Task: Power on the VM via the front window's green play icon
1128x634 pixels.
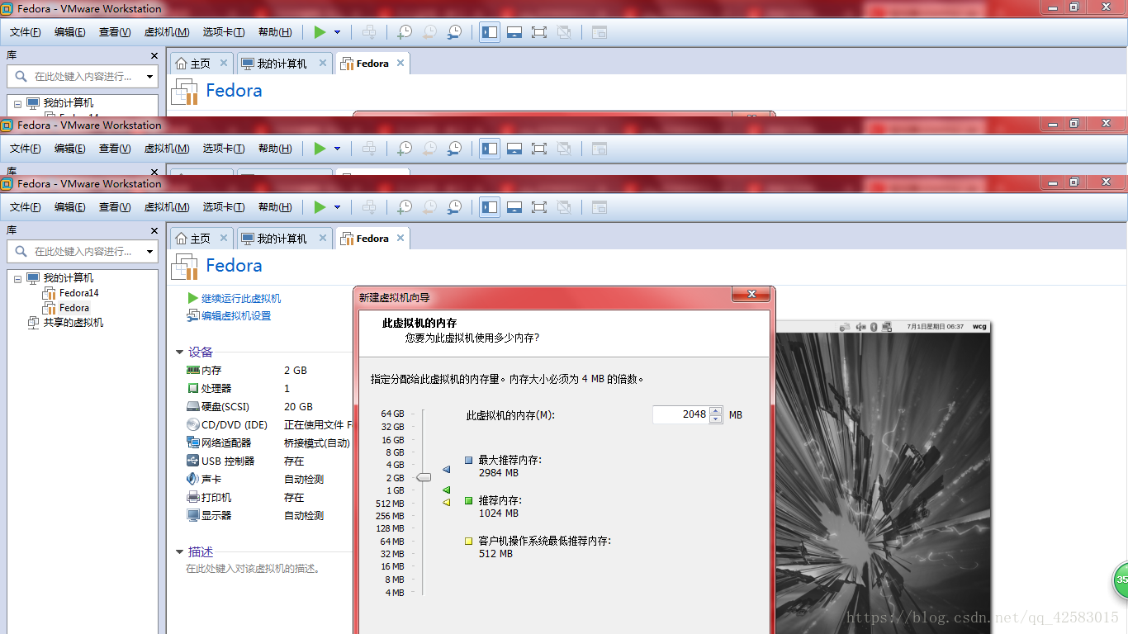Action: (x=320, y=207)
